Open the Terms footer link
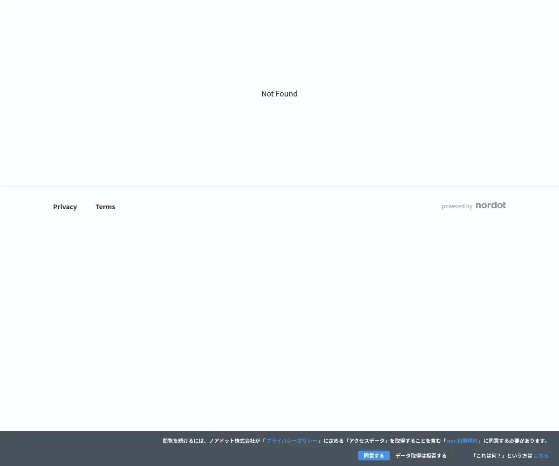 coord(105,207)
